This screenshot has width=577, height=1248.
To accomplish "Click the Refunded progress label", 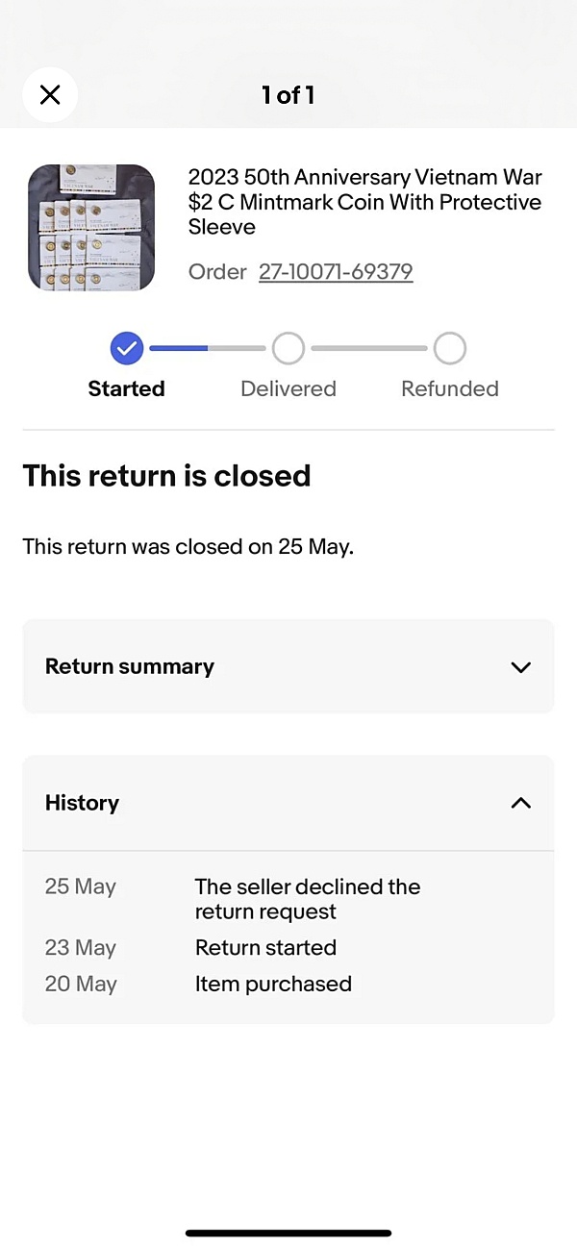I will point(450,388).
